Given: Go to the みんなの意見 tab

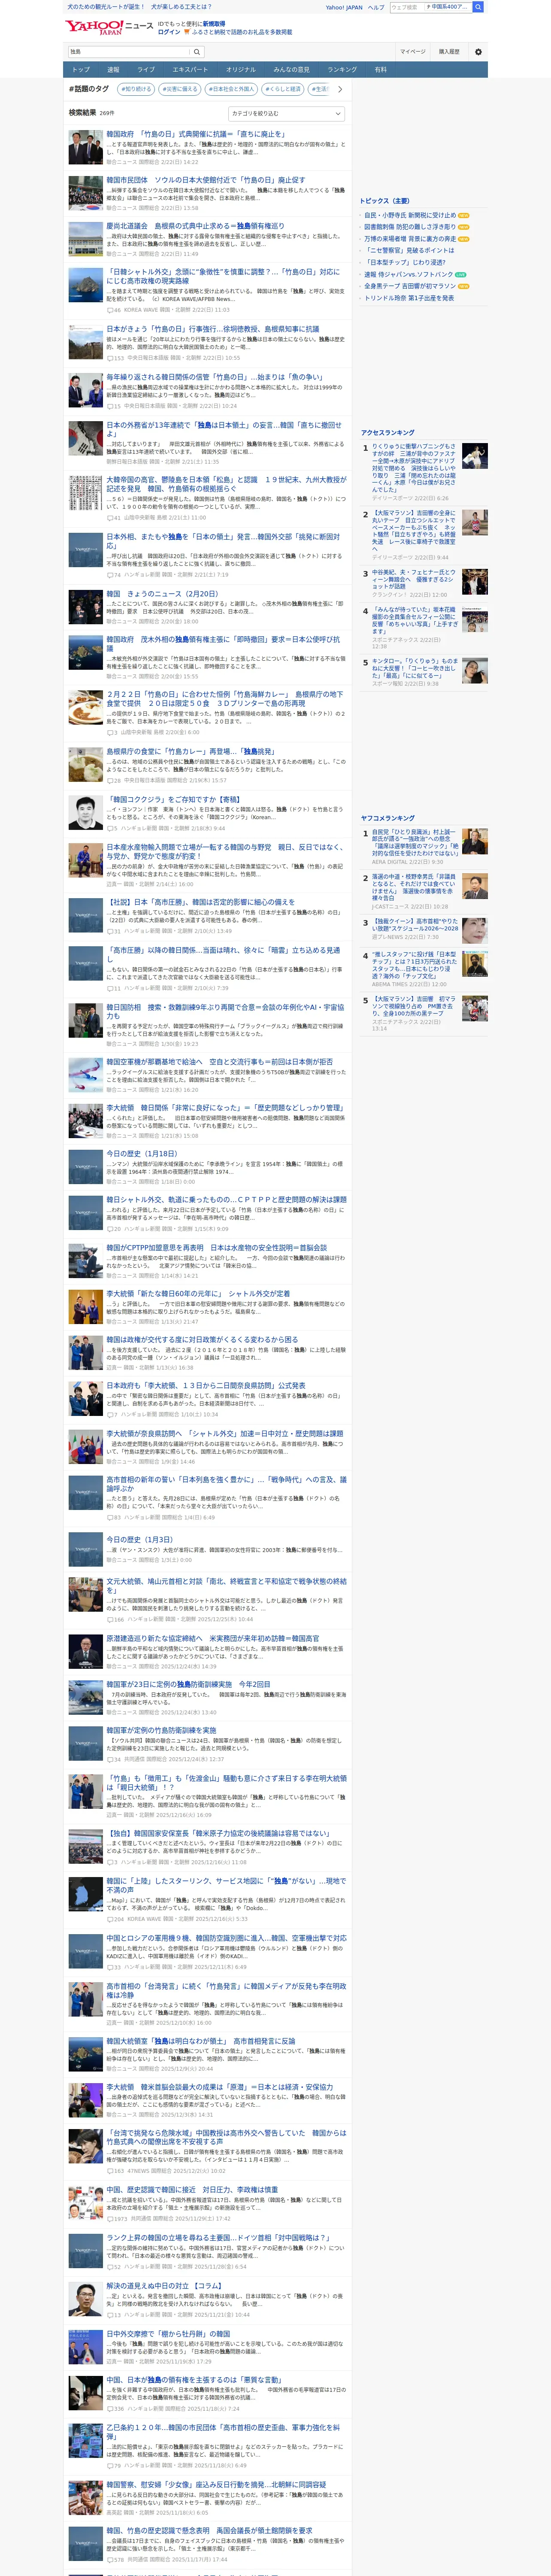Looking at the screenshot, I should (x=291, y=70).
